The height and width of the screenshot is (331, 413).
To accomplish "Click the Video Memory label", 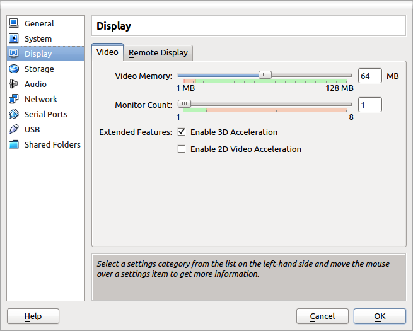I will pos(144,76).
